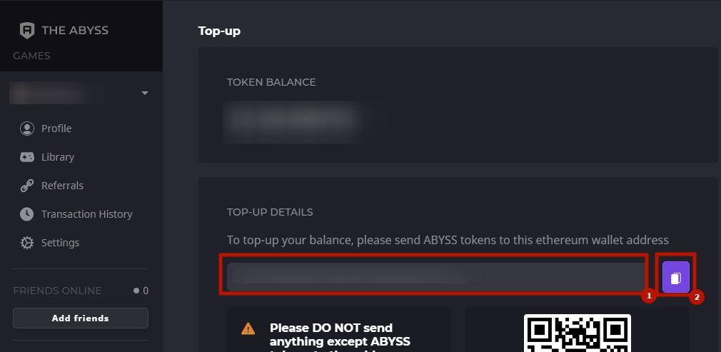Click the Add friends button
This screenshot has width=721, height=352.
click(81, 318)
